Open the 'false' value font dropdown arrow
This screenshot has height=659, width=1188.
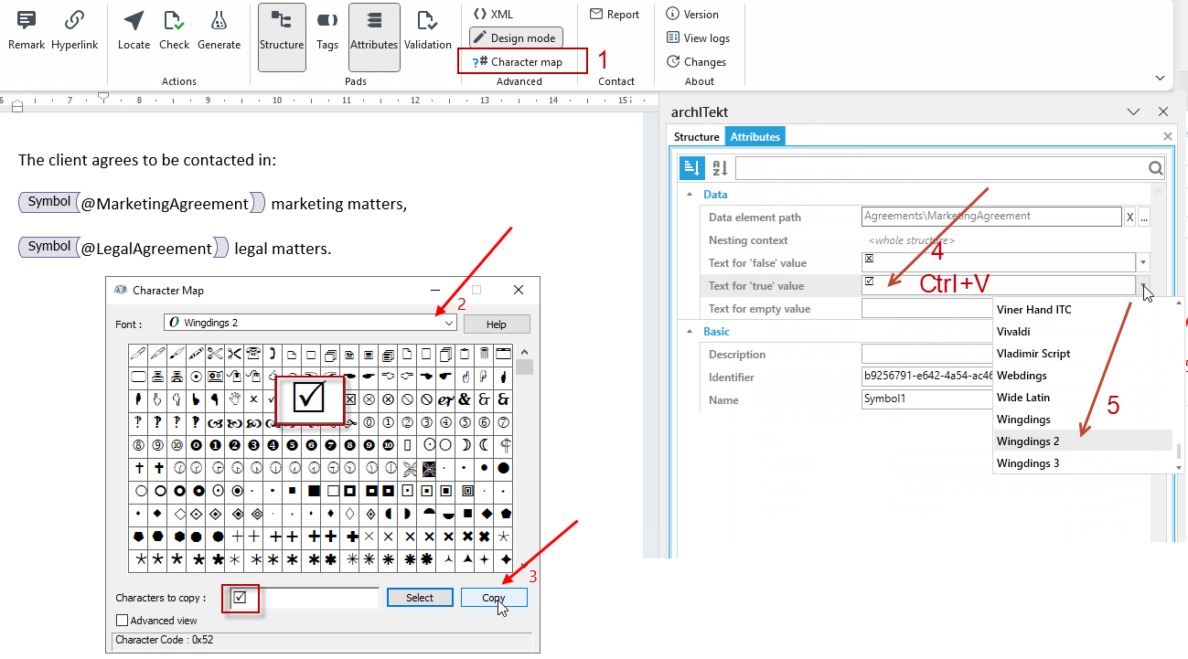1143,263
